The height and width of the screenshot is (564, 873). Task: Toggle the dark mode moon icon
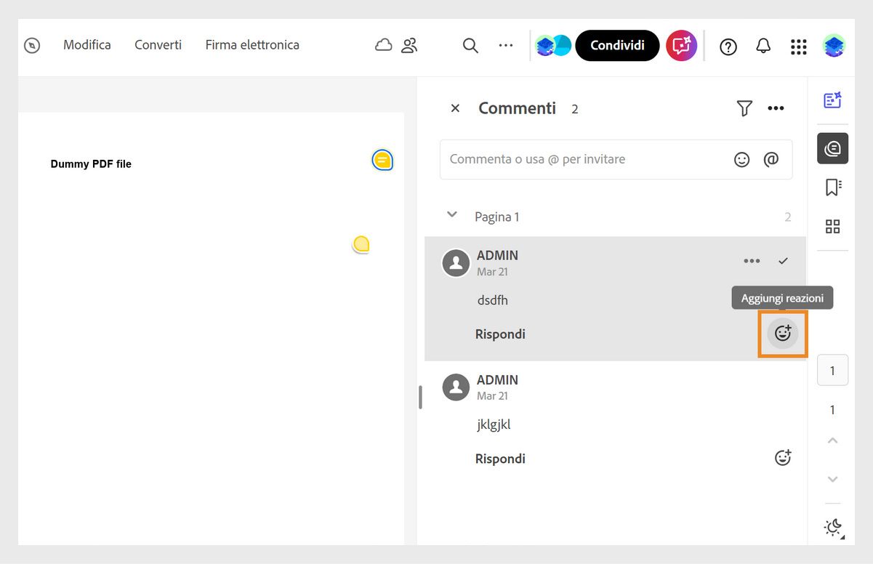tap(833, 527)
